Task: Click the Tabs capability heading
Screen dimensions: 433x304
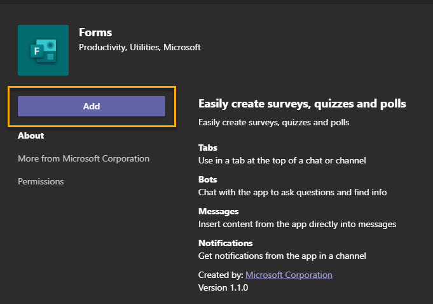Action: click(208, 148)
